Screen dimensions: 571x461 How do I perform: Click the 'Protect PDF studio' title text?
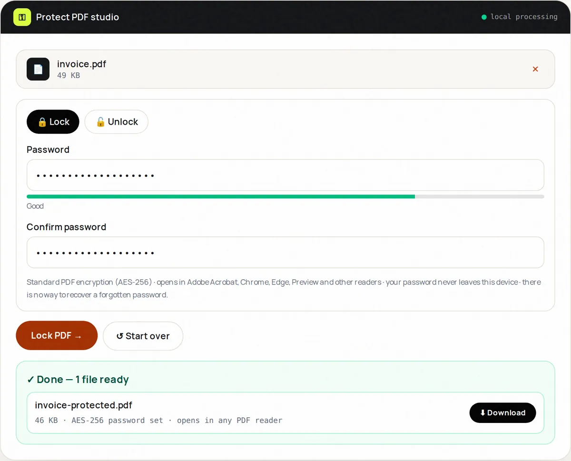coord(78,17)
